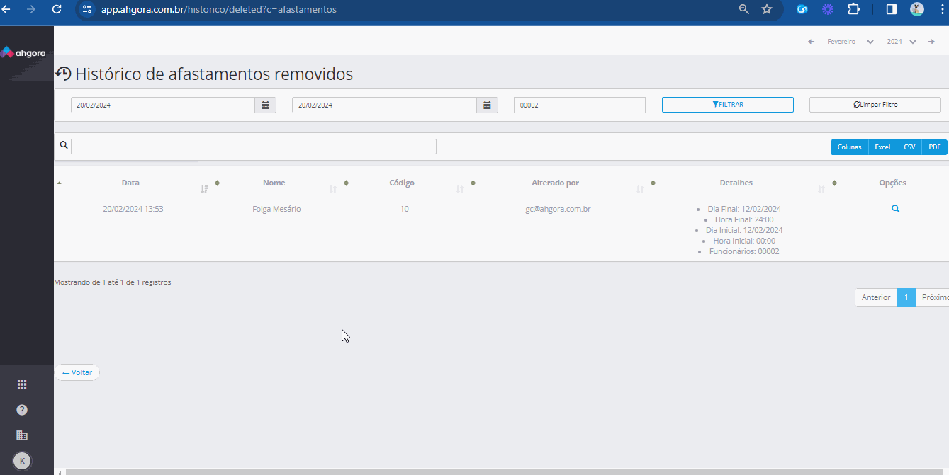Open user K avatar in sidebar
Screen dimensions: 949x475
click(x=22, y=461)
